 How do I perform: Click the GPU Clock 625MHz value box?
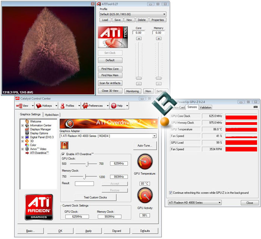(x=119, y=163)
